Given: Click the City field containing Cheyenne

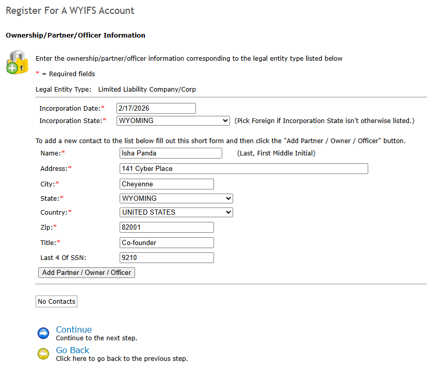Looking at the screenshot, I should tap(166, 184).
